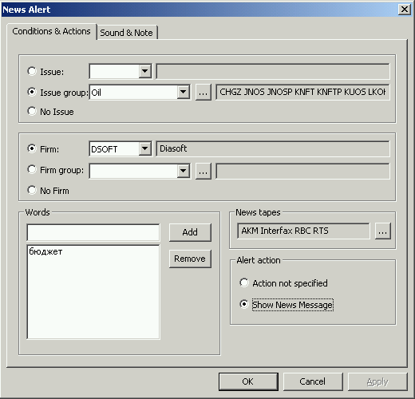The height and width of the screenshot is (399, 415).
Task: Select the word бюджет in the list
Action: pos(45,251)
